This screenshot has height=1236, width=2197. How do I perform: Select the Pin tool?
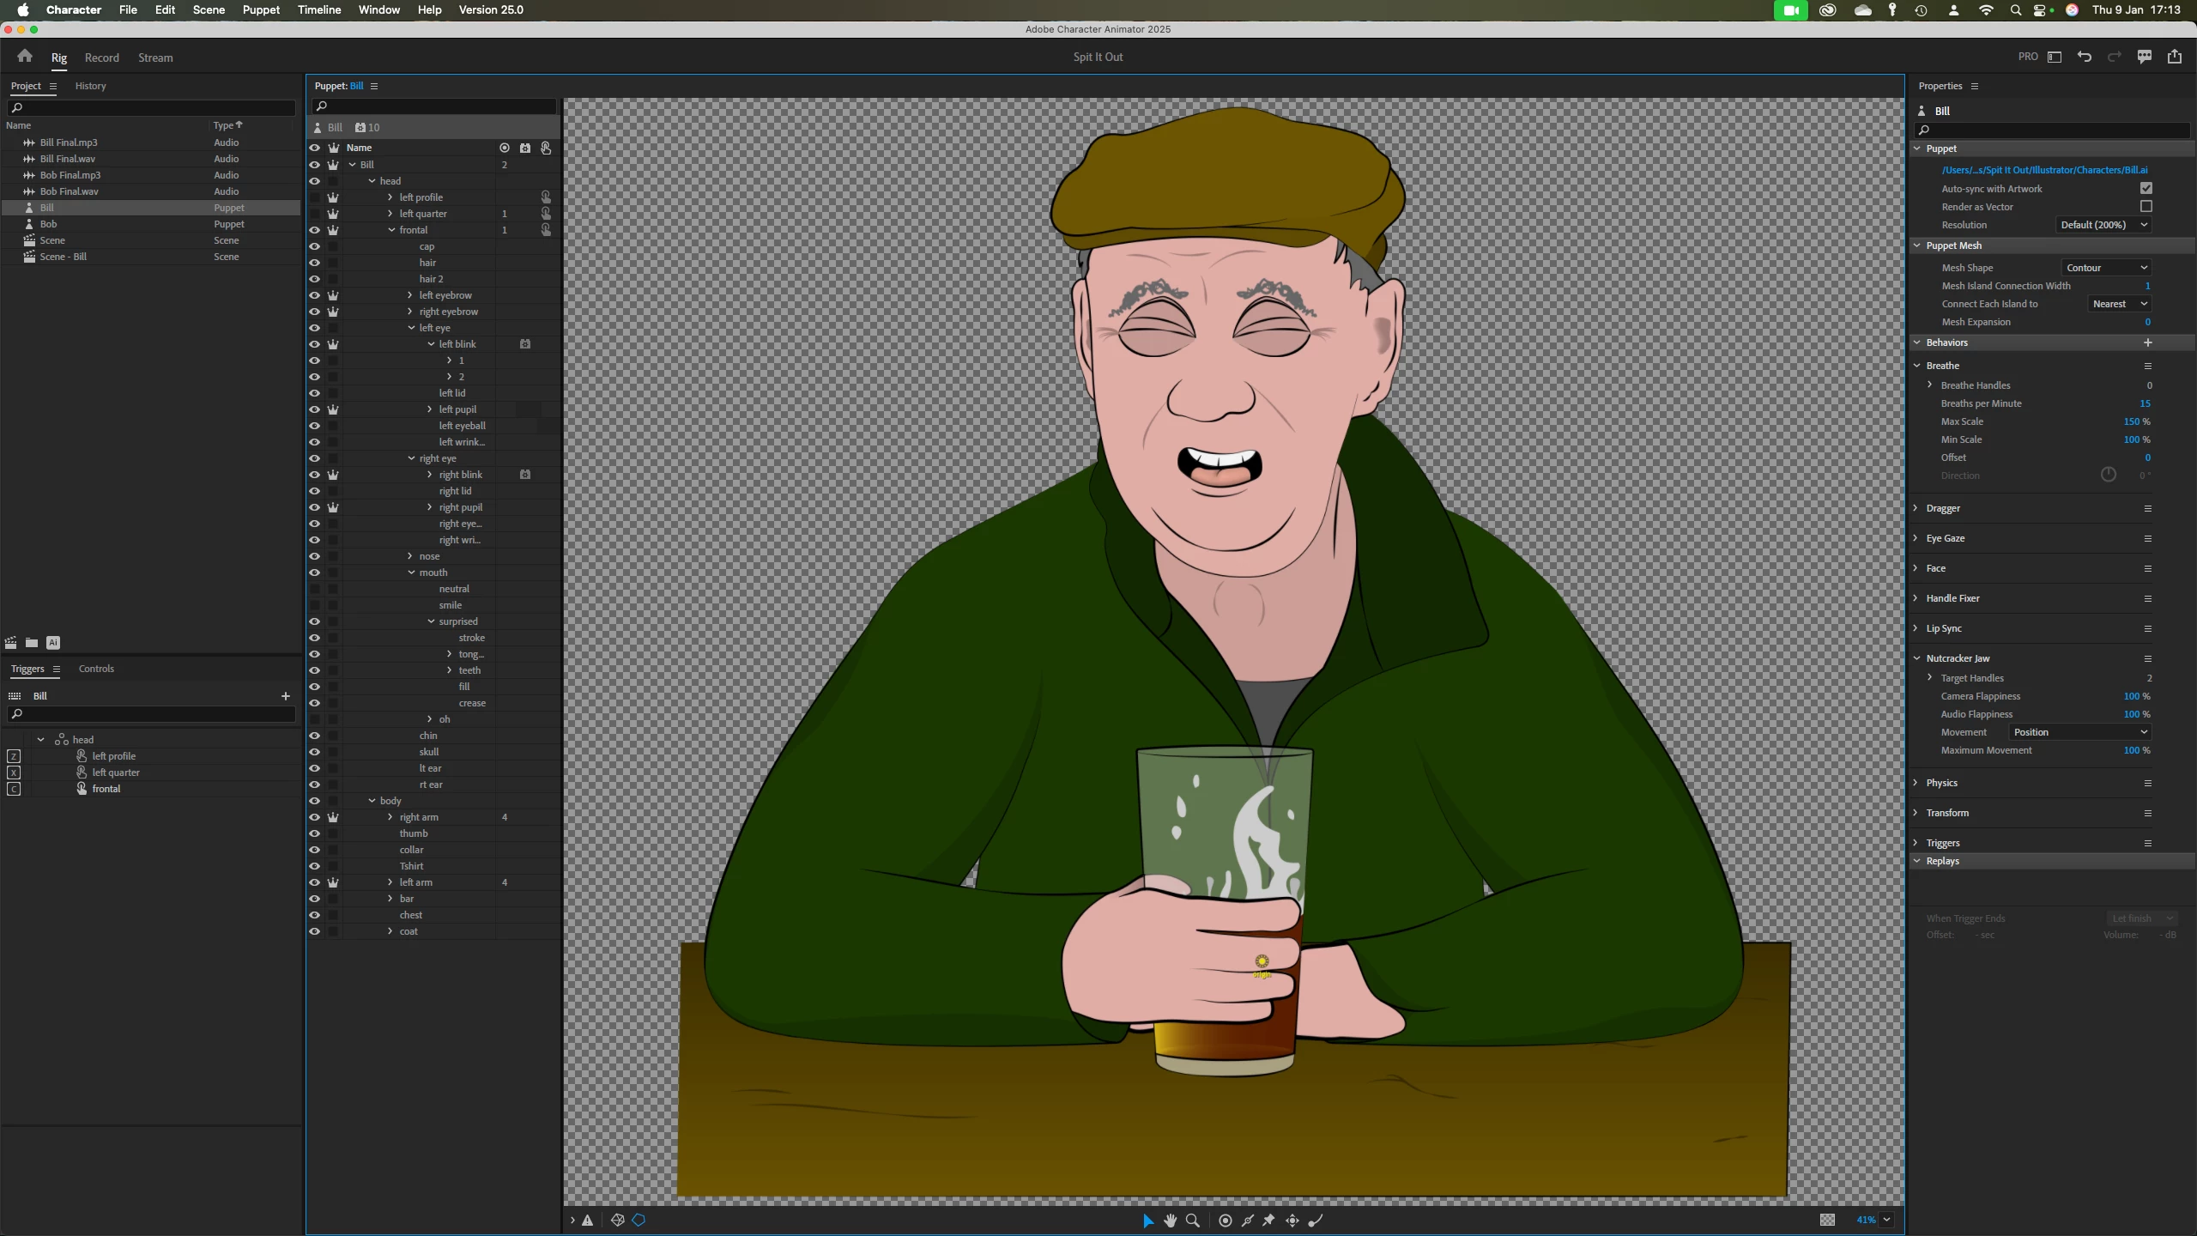(1268, 1220)
